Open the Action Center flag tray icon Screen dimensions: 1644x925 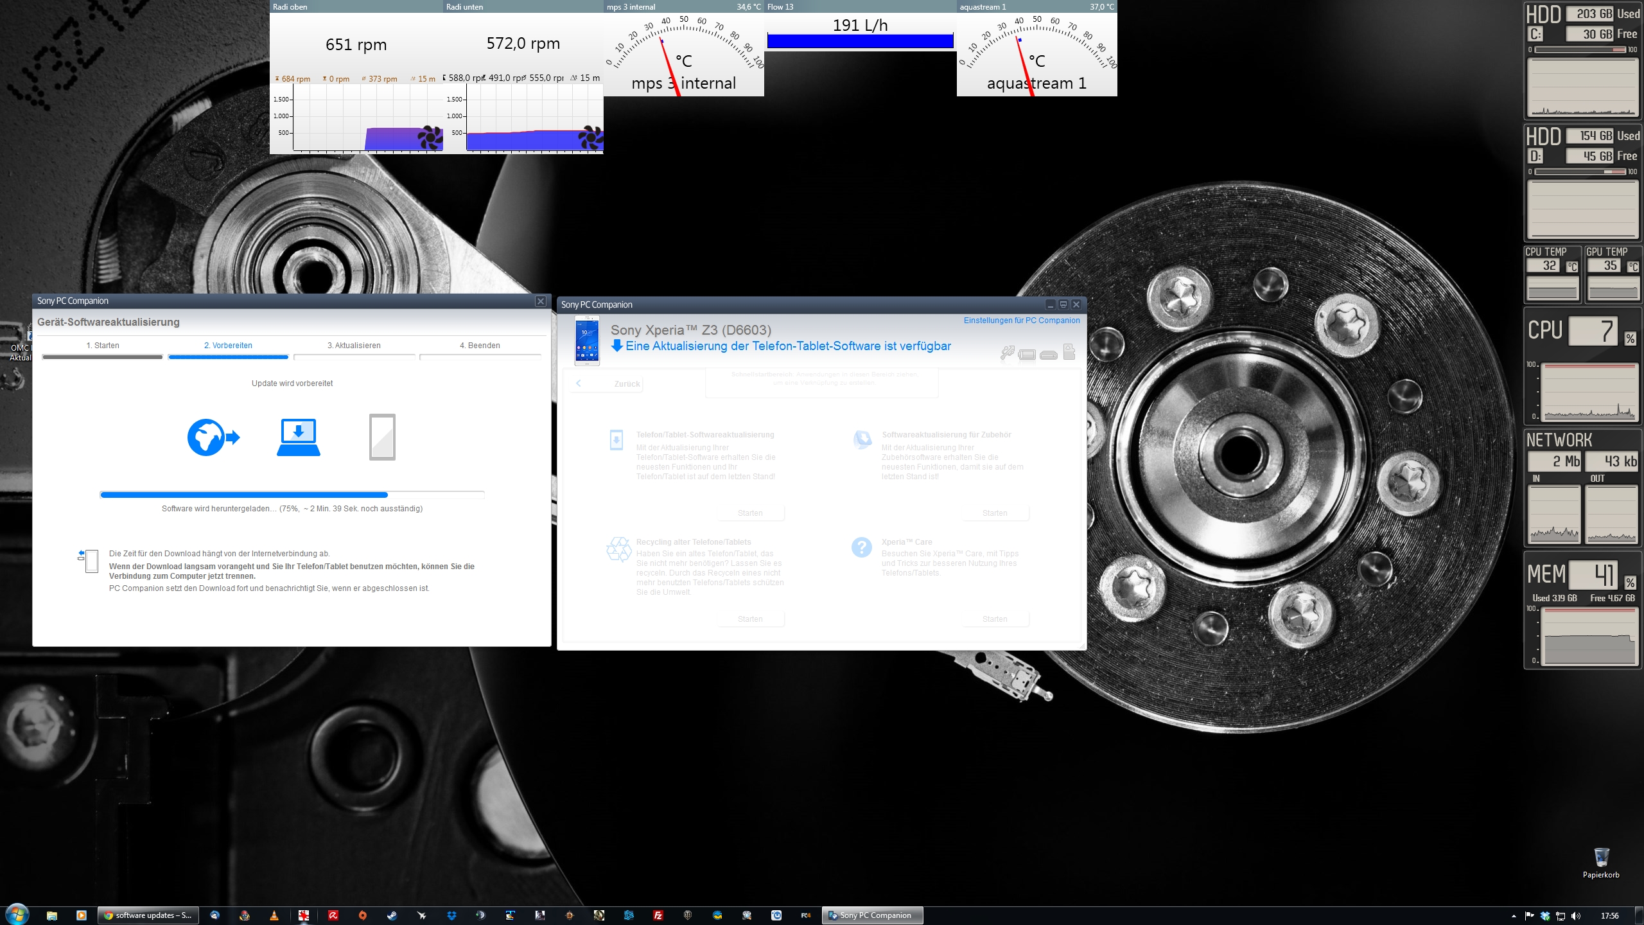coord(1529,916)
